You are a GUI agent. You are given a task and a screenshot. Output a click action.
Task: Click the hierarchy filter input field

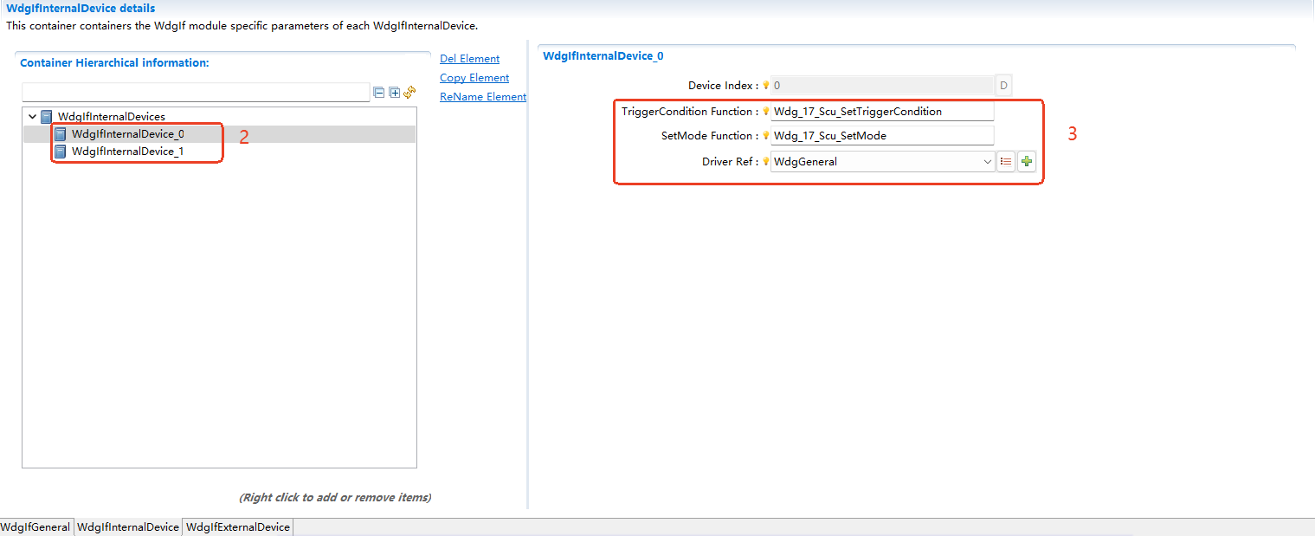[x=195, y=92]
